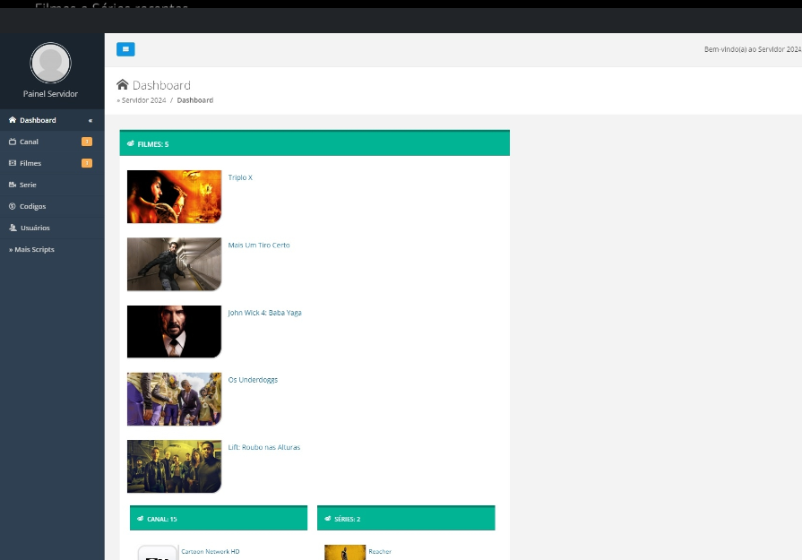Click the user avatar in the sidebar
The width and height of the screenshot is (802, 560).
point(50,63)
